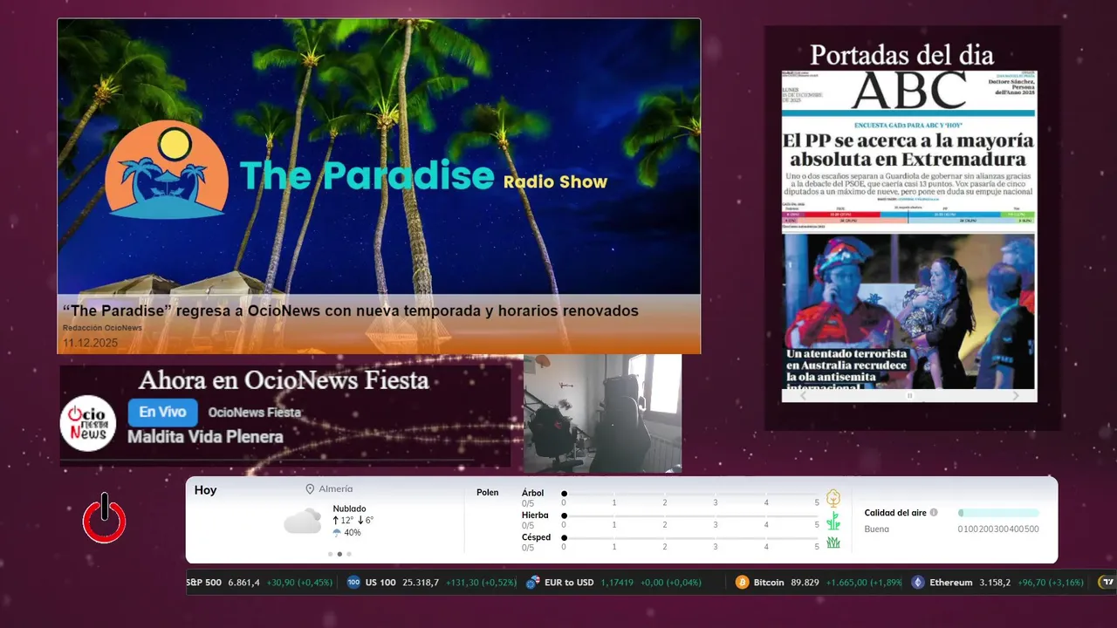Click the location pin beside Almería
The image size is (1117, 628).
pyautogui.click(x=310, y=489)
